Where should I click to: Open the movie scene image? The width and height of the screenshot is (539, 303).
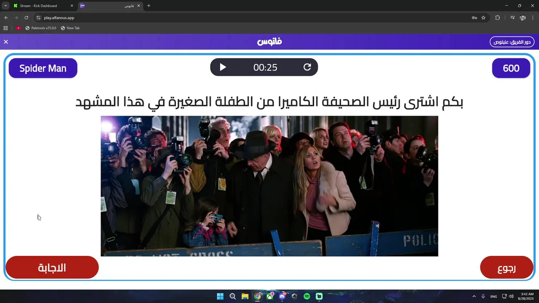coord(269,186)
